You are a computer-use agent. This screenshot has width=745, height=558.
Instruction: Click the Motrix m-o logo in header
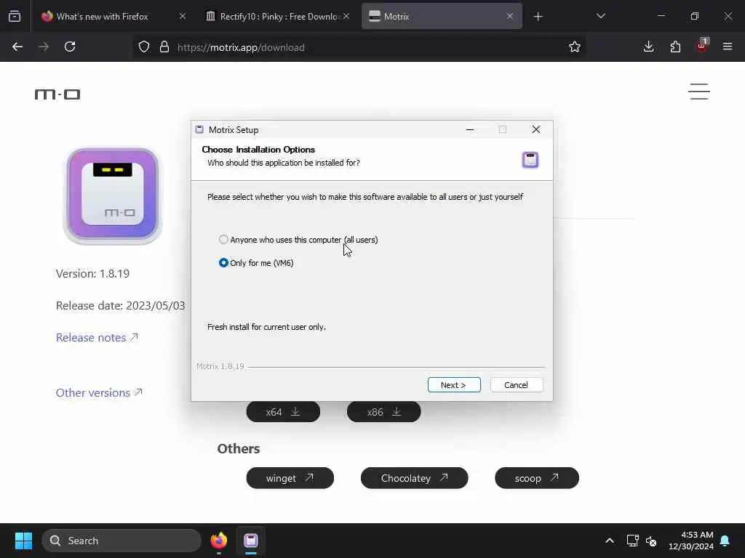(x=57, y=94)
